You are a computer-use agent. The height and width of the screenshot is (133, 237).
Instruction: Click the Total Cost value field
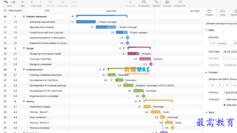(x=230, y=65)
